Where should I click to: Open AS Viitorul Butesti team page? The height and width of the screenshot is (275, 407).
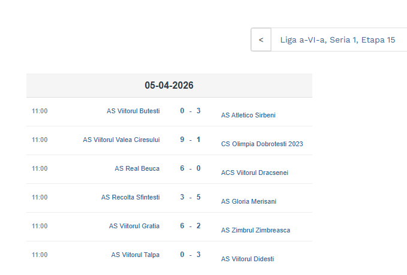133,111
